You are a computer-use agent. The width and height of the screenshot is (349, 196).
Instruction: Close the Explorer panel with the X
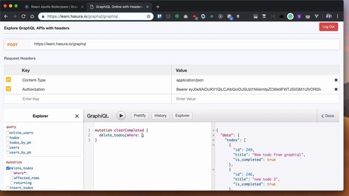[77, 116]
